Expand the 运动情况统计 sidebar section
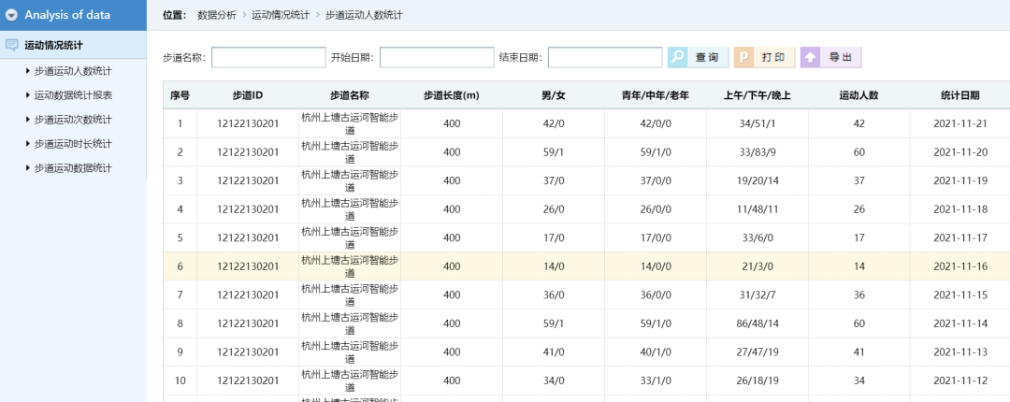Viewport: 1010px width, 402px height. pyautogui.click(x=74, y=45)
